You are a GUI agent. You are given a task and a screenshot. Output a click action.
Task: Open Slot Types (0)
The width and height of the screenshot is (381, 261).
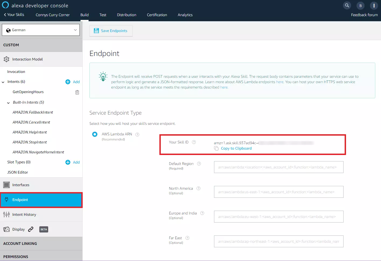click(x=19, y=162)
